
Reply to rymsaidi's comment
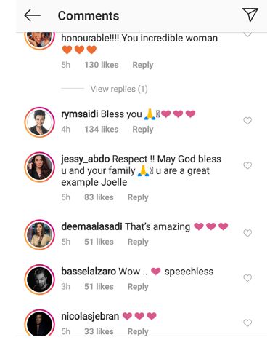point(143,130)
